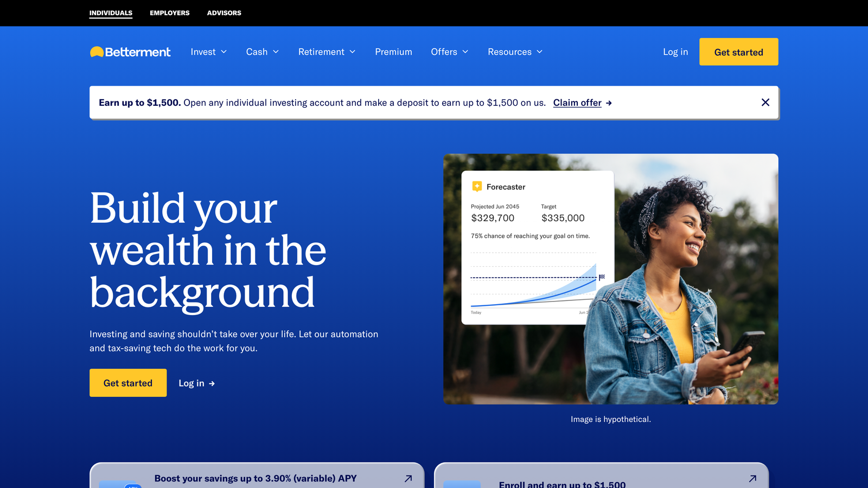Switch to the Employers tab

point(170,13)
